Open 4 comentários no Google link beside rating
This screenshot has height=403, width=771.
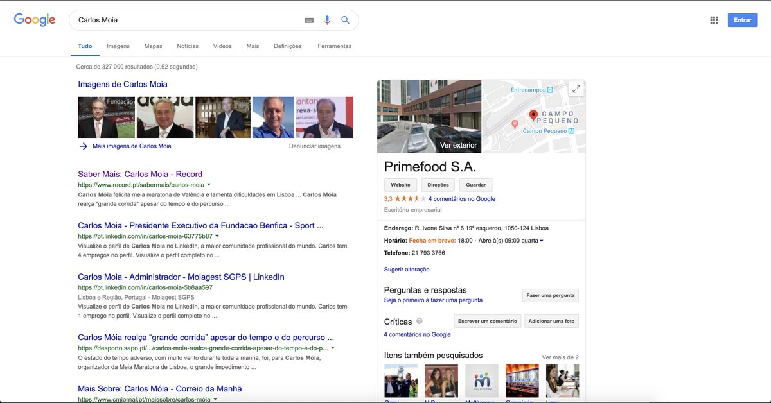462,199
